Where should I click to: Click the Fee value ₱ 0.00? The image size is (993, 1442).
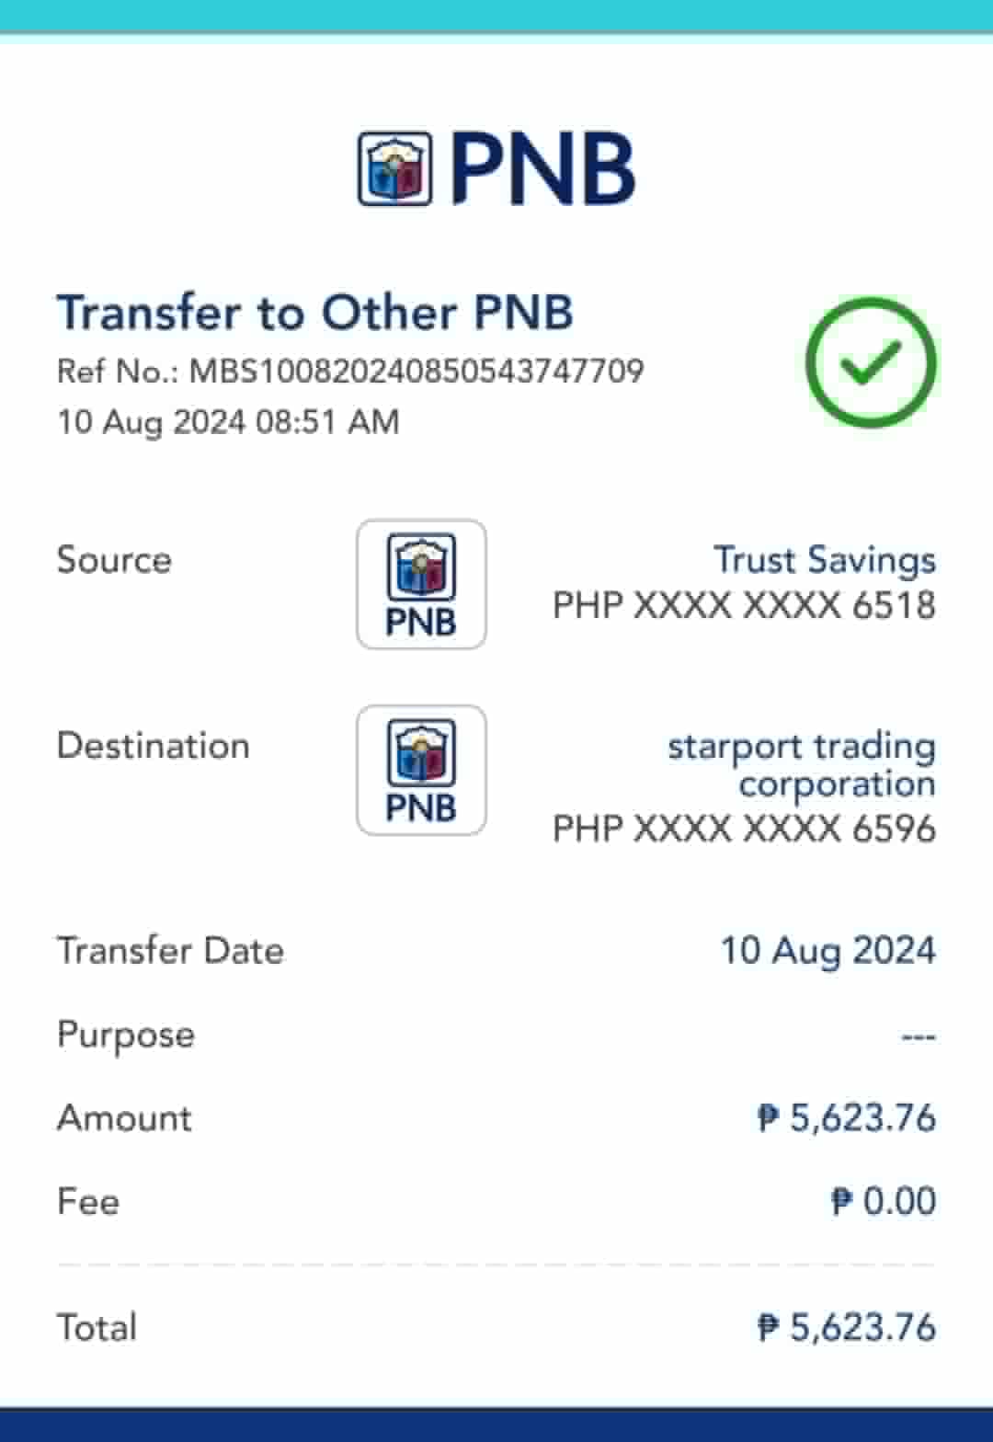coord(883,1201)
